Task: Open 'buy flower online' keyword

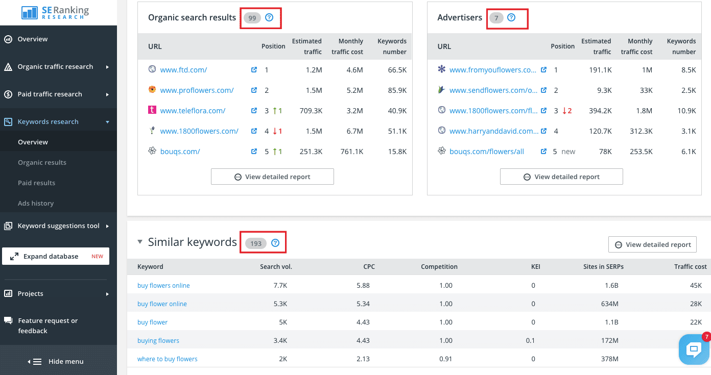Action: point(162,304)
